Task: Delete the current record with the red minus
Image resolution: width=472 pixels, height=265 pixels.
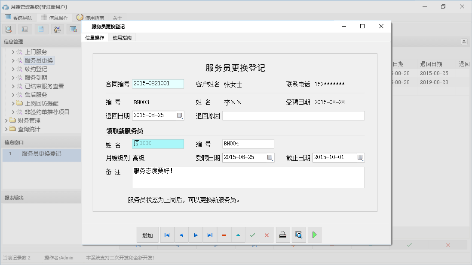Action: pyautogui.click(x=224, y=235)
